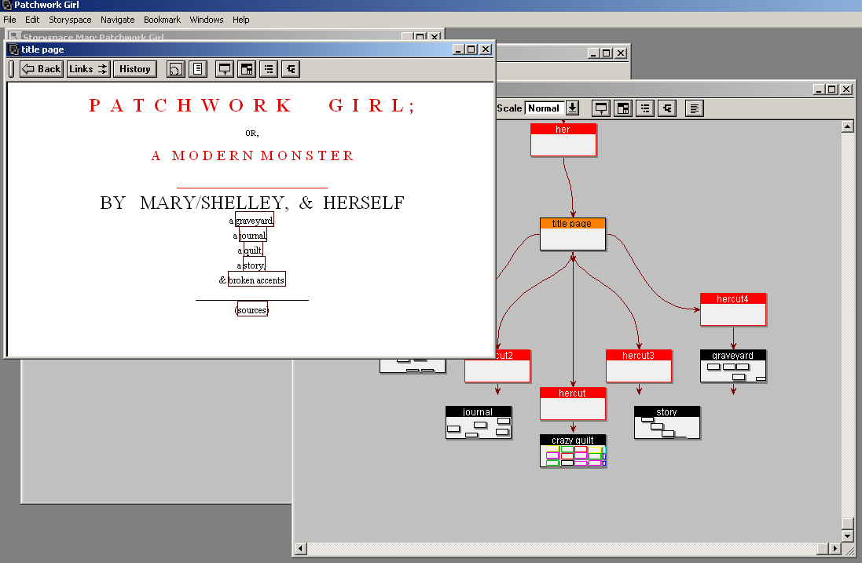Select the orange 'title page' node in the map
This screenshot has height=563, width=862.
572,234
